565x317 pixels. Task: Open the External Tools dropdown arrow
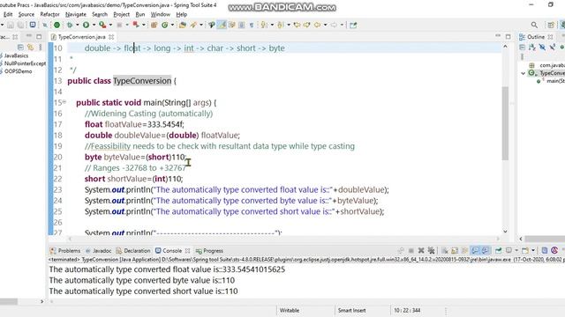tap(110, 25)
